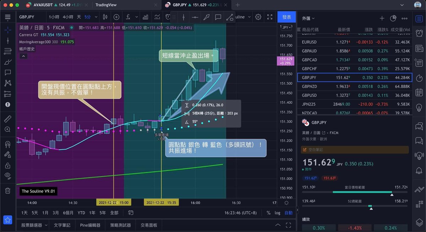Open the candlestick chart style selector
Image resolution: width=426 pixels, height=232 pixels.
pos(105,17)
